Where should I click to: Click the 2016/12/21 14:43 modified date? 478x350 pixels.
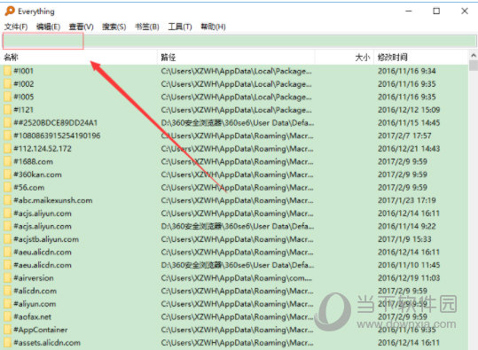[409, 149]
